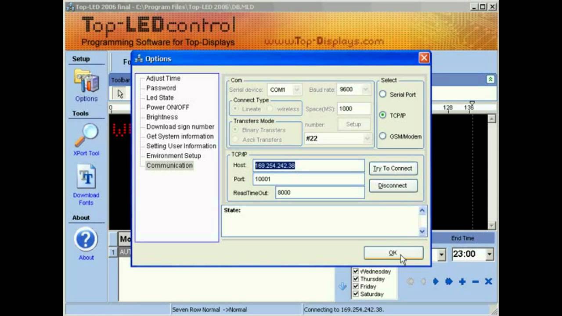
Task: Select Brightness in options list
Action: tap(162, 117)
